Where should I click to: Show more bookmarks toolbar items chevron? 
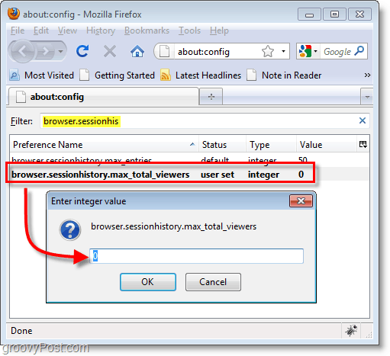367,75
